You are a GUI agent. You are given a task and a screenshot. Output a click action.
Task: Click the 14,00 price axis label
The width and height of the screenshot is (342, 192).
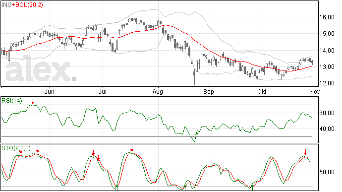[x=327, y=51]
